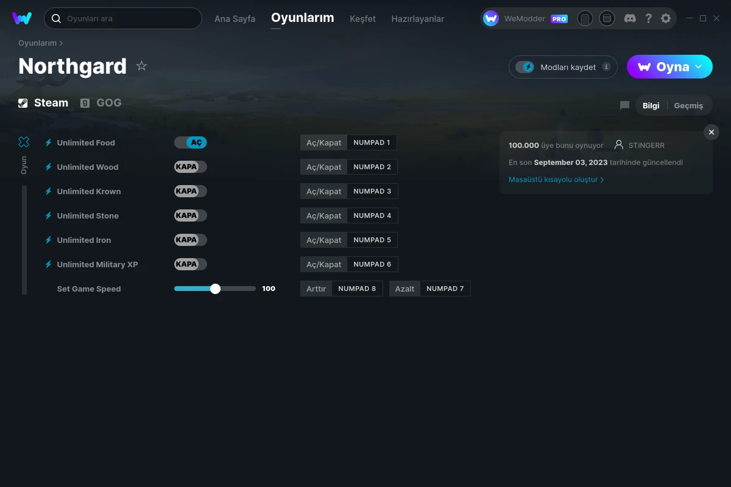The image size is (731, 487).
Task: Click the WeModder username
Action: 524,19
